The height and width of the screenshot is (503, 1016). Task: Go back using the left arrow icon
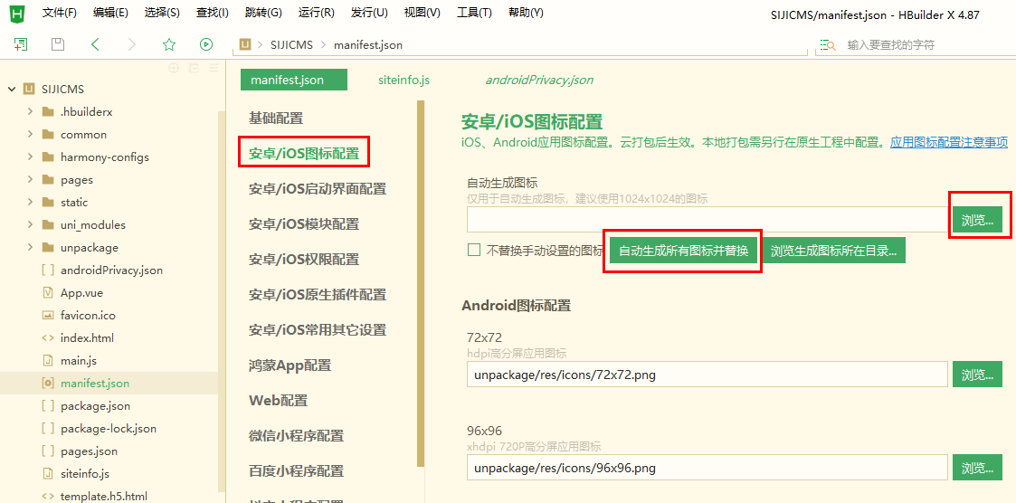(x=95, y=44)
